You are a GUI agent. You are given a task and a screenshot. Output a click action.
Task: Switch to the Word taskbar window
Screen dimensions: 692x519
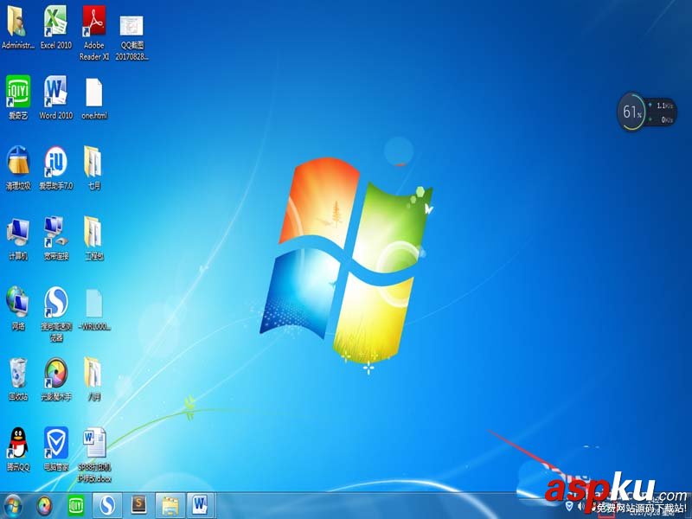(201, 506)
